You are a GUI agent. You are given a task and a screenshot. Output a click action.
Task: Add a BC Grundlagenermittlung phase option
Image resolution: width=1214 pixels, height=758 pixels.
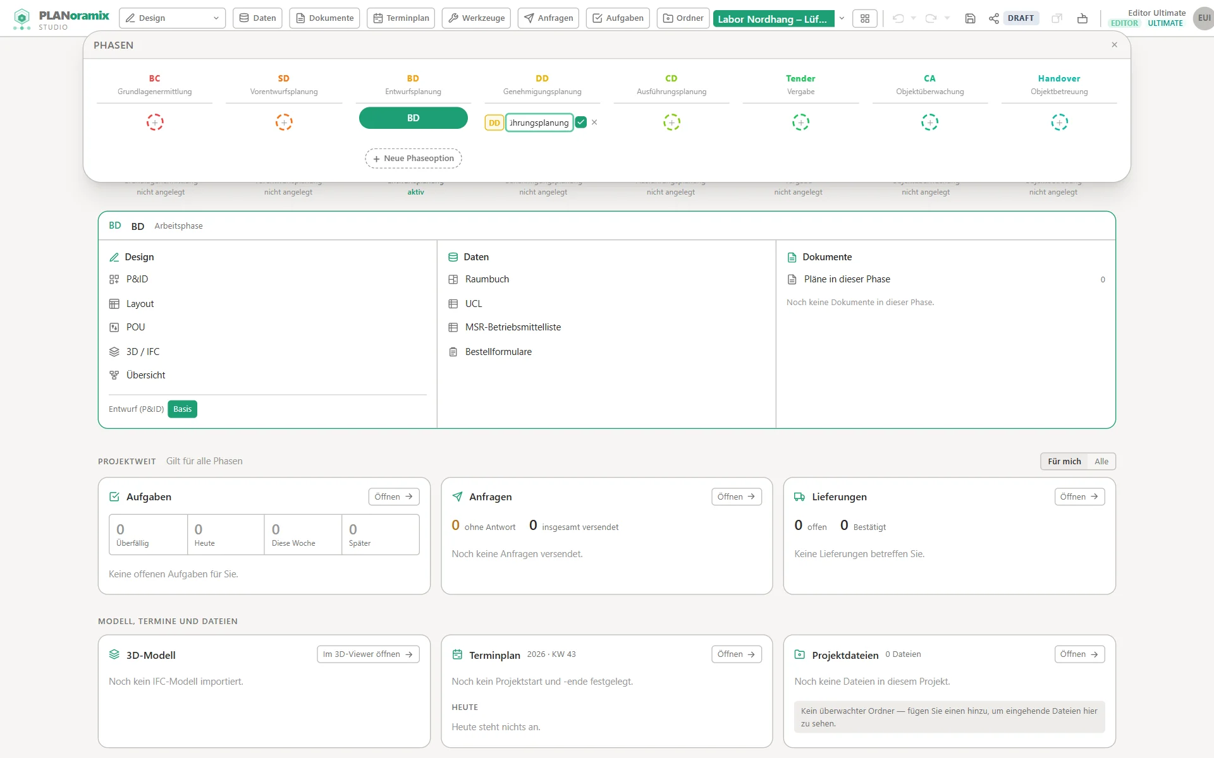(155, 122)
